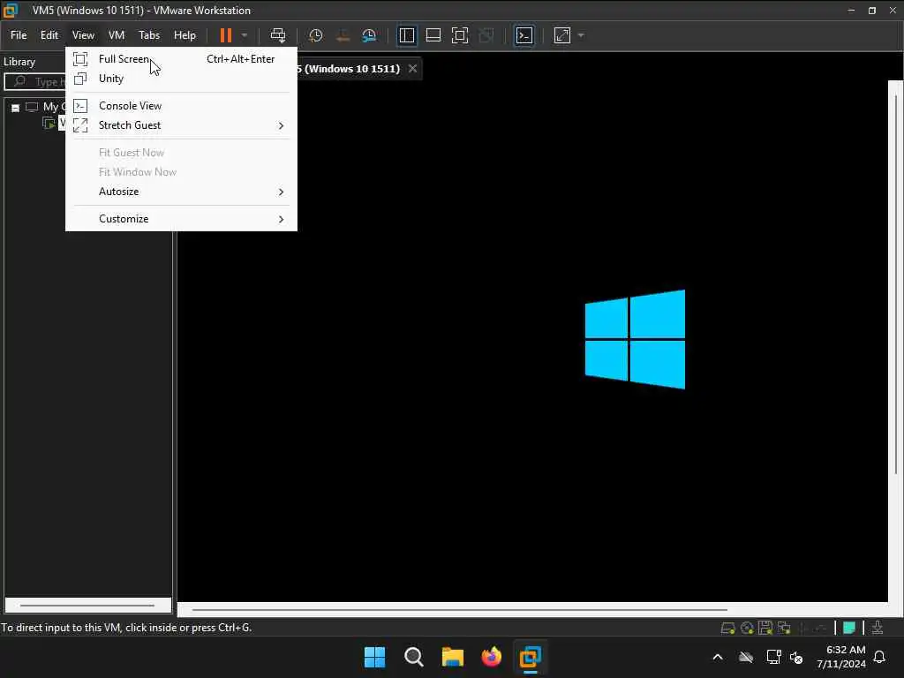Select Console View in the View menu

181,106
